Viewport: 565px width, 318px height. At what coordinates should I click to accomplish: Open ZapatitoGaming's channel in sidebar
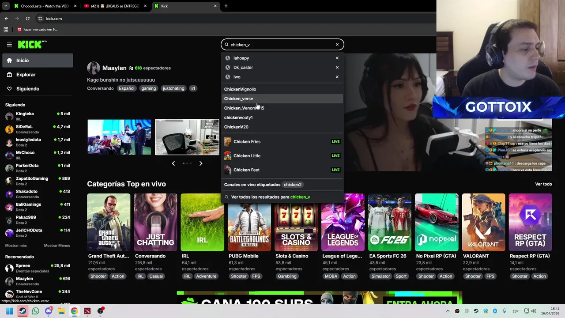point(38,181)
